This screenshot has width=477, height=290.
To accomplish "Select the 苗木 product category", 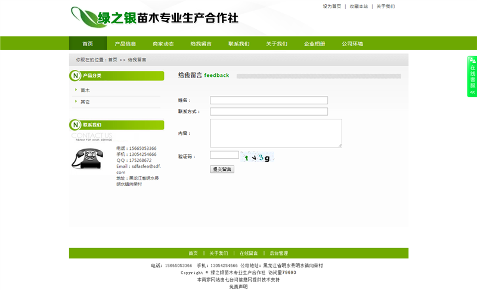I will [85, 90].
